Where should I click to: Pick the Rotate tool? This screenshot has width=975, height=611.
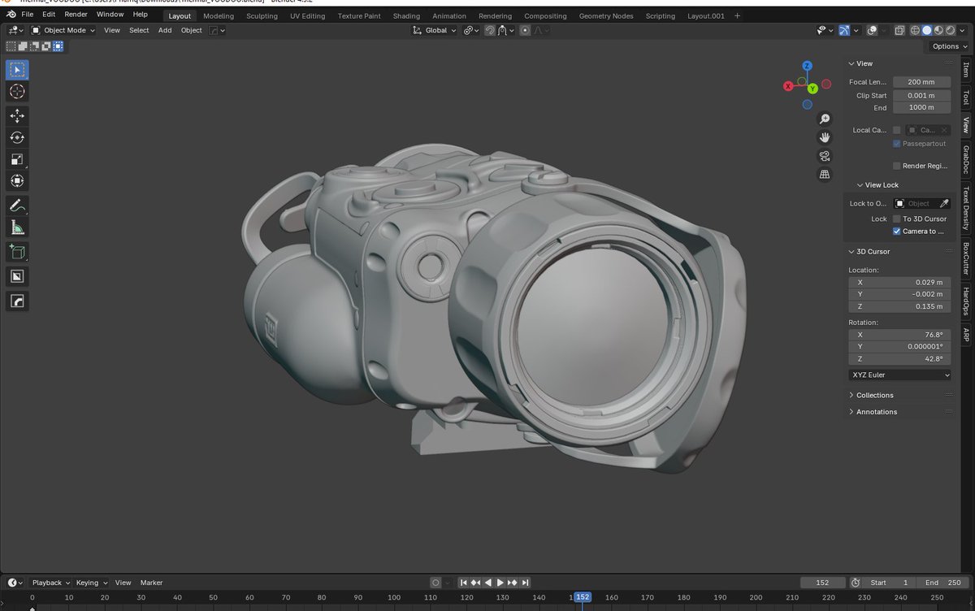point(17,138)
